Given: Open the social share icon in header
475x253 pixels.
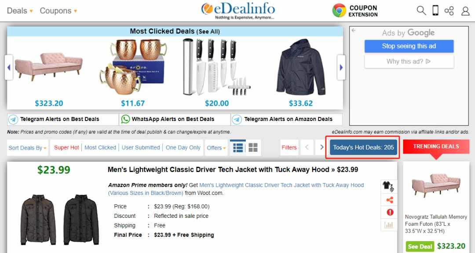Looking at the screenshot, I should [x=449, y=11].
